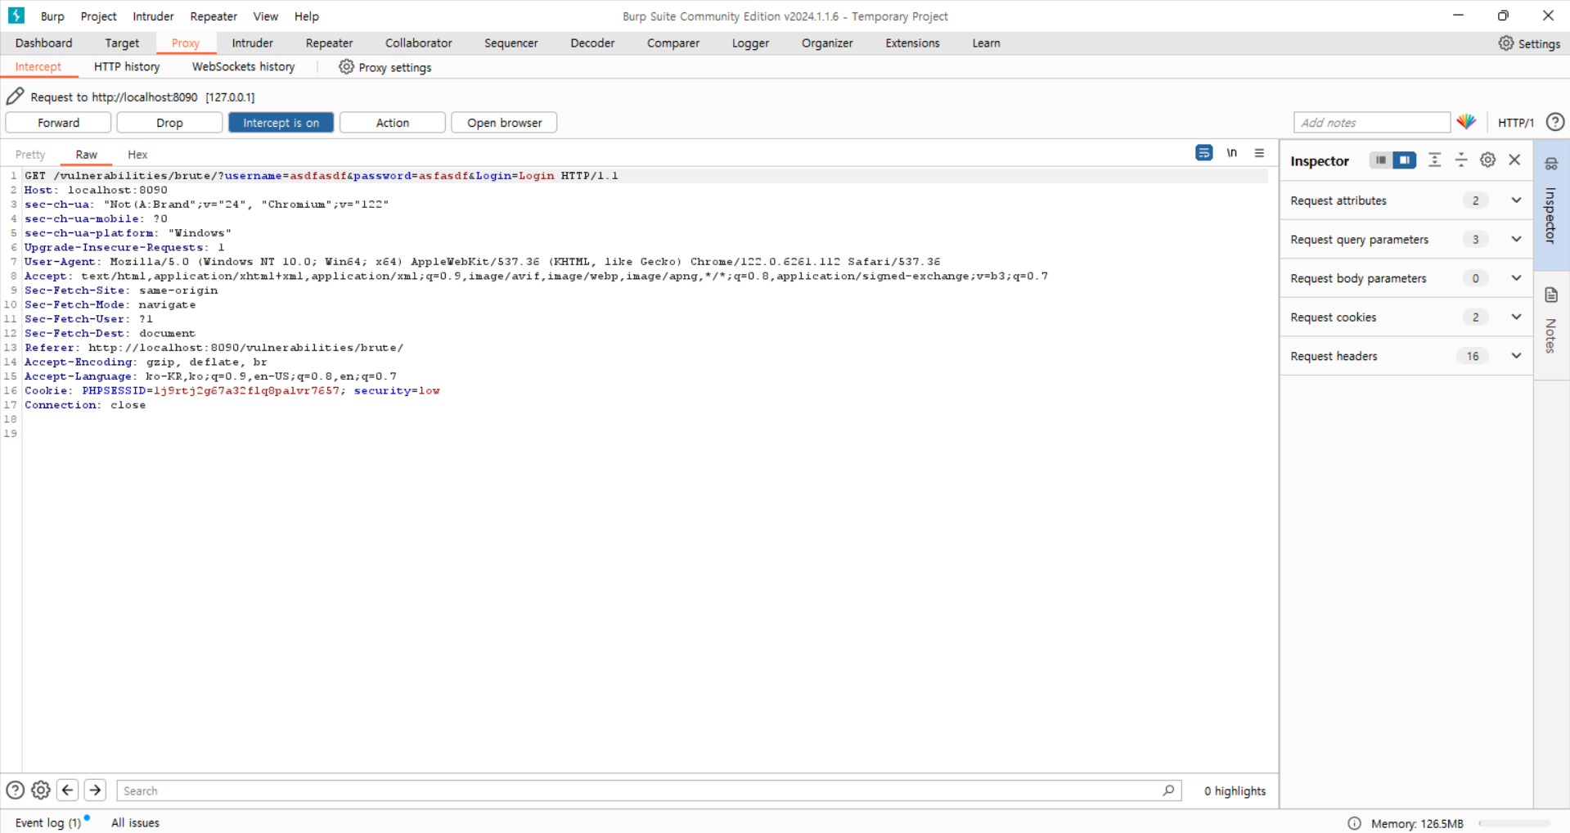This screenshot has height=833, width=1570.
Task: Close the Inspector panel
Action: click(1514, 160)
